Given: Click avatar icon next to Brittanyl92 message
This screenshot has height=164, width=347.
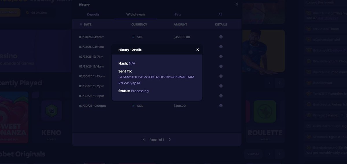Looking at the screenshot, I should pos(309,50).
